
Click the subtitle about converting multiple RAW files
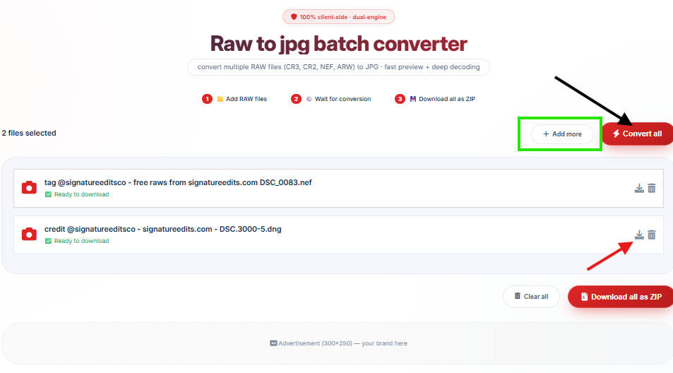pyautogui.click(x=338, y=67)
